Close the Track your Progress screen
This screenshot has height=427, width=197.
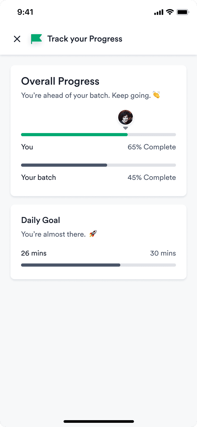[17, 39]
